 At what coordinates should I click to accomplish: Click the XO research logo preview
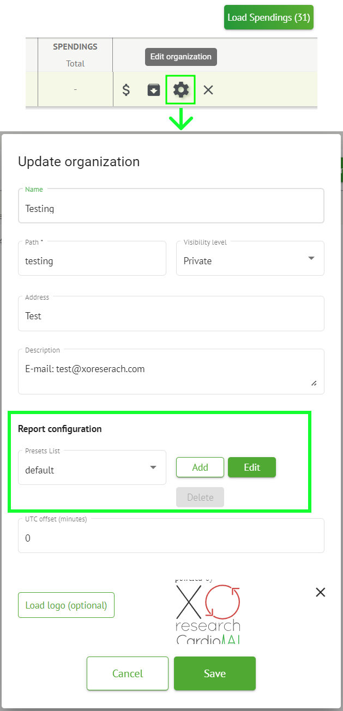coord(208,610)
